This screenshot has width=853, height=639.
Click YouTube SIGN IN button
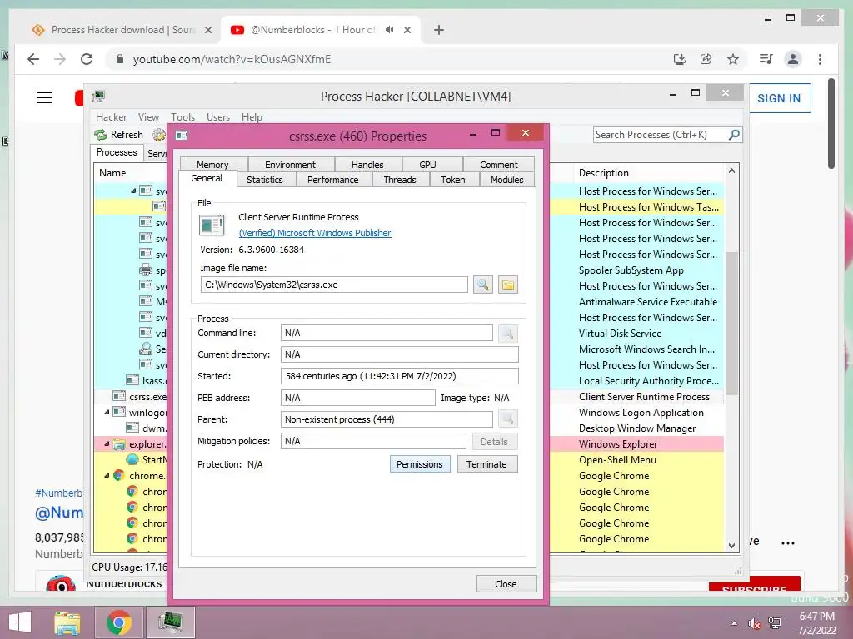779,98
